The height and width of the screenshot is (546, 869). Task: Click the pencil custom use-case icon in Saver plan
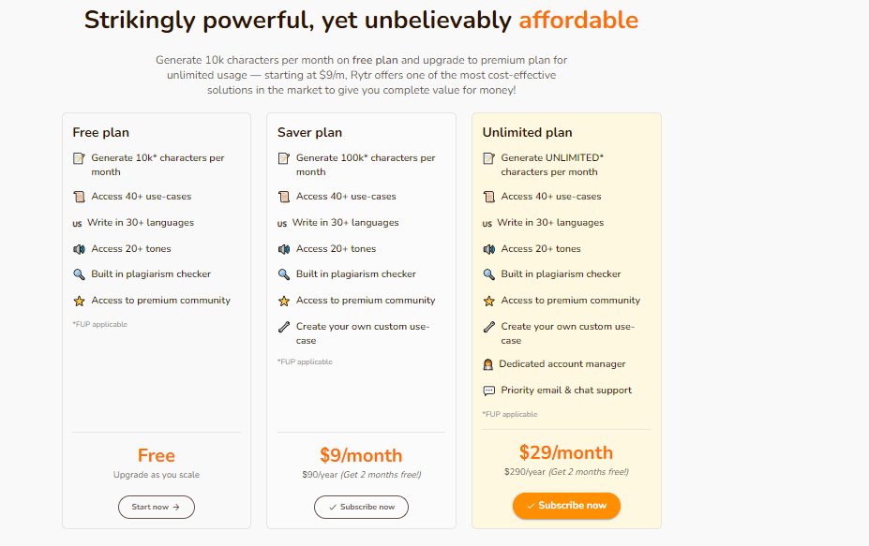click(x=284, y=327)
